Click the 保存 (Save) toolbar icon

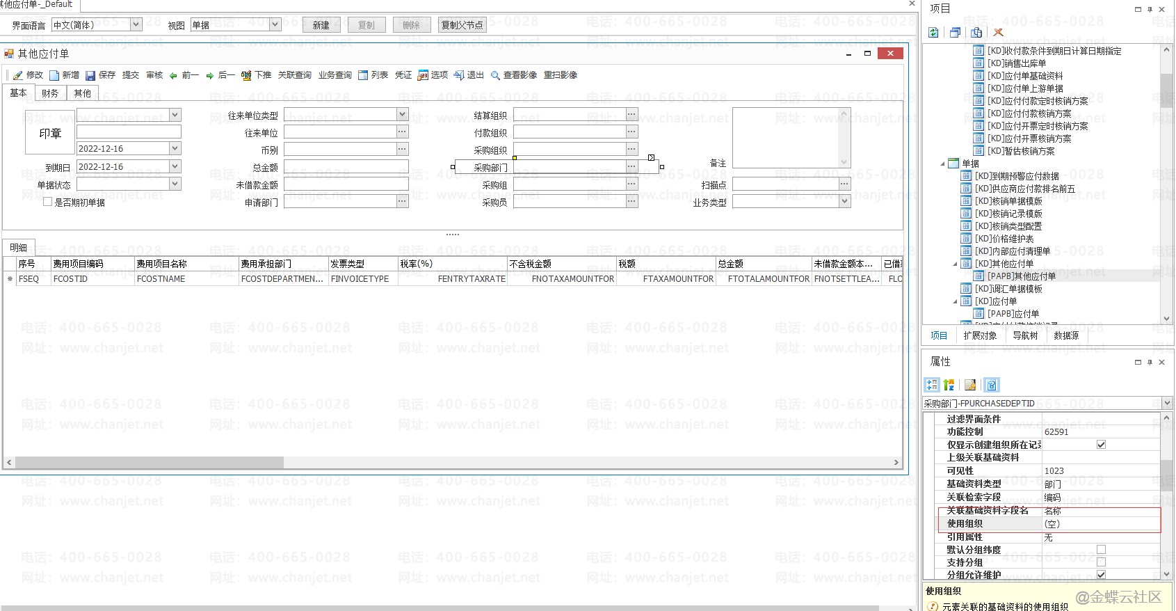[x=90, y=75]
